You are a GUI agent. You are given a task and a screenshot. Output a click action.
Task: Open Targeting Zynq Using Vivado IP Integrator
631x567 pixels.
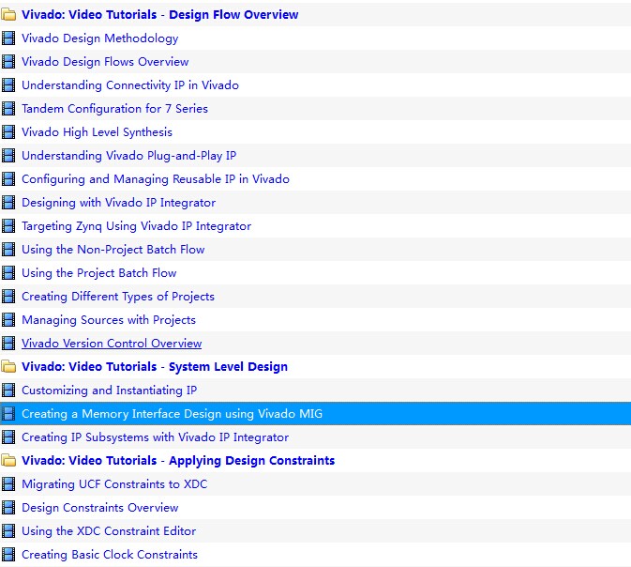pyautogui.click(x=137, y=226)
